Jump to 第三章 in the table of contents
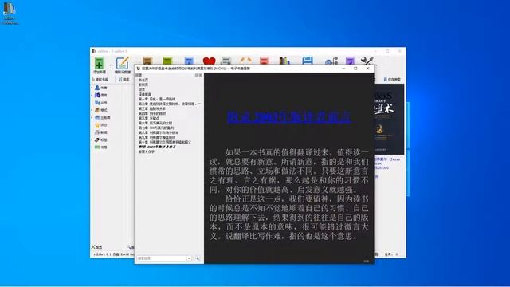The width and height of the screenshot is (510, 287). [x=152, y=108]
